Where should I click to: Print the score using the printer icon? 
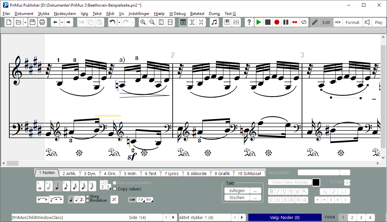point(42,22)
